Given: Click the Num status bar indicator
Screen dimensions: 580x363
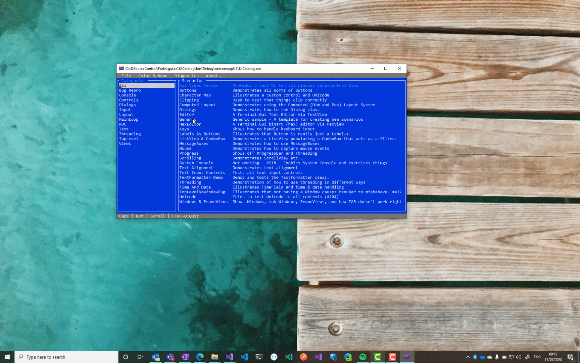Looking at the screenshot, I should (x=140, y=216).
